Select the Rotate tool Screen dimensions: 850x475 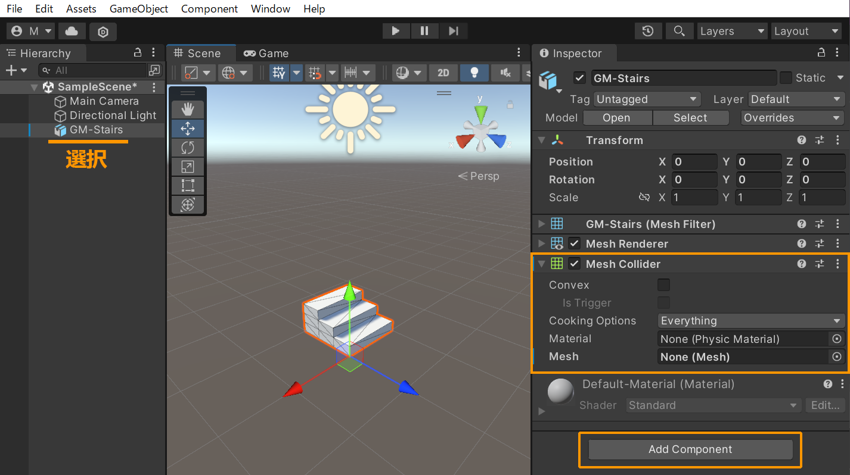187,147
